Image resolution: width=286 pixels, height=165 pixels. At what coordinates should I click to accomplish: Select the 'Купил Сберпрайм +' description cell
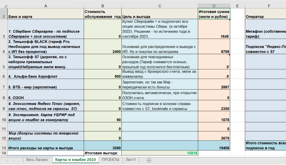tap(160, 29)
